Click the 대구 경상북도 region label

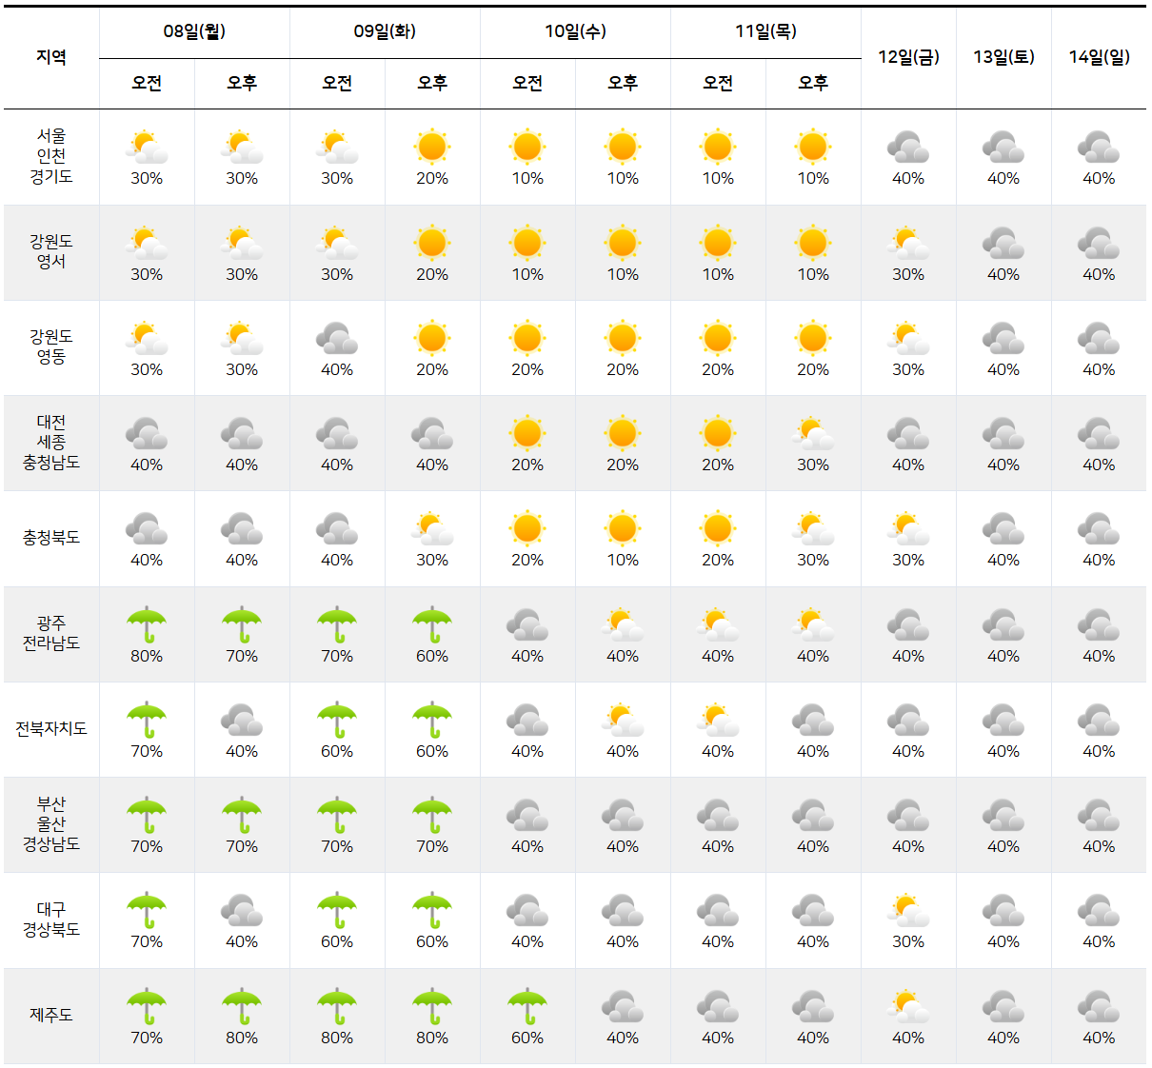[51, 920]
